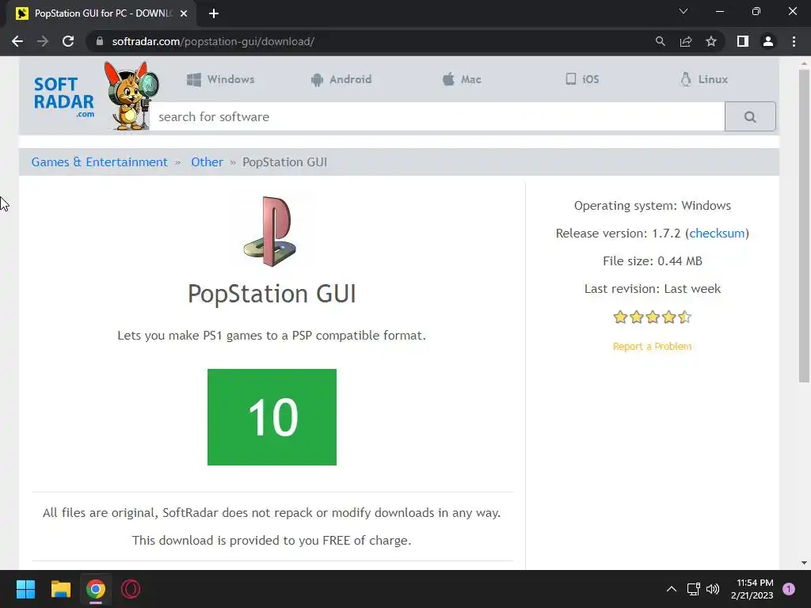Select the PopStation GUI for PC tab
811x608 pixels.
tap(101, 13)
